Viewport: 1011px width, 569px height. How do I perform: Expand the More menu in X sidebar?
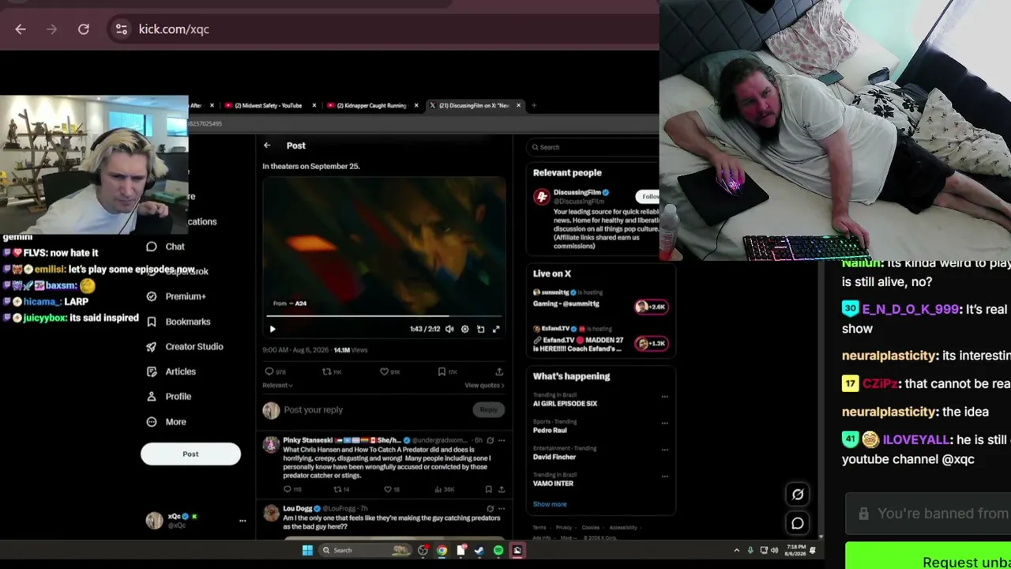[x=167, y=422]
